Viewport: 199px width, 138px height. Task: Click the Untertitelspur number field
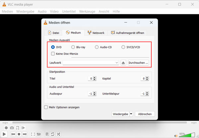[x=143, y=94]
